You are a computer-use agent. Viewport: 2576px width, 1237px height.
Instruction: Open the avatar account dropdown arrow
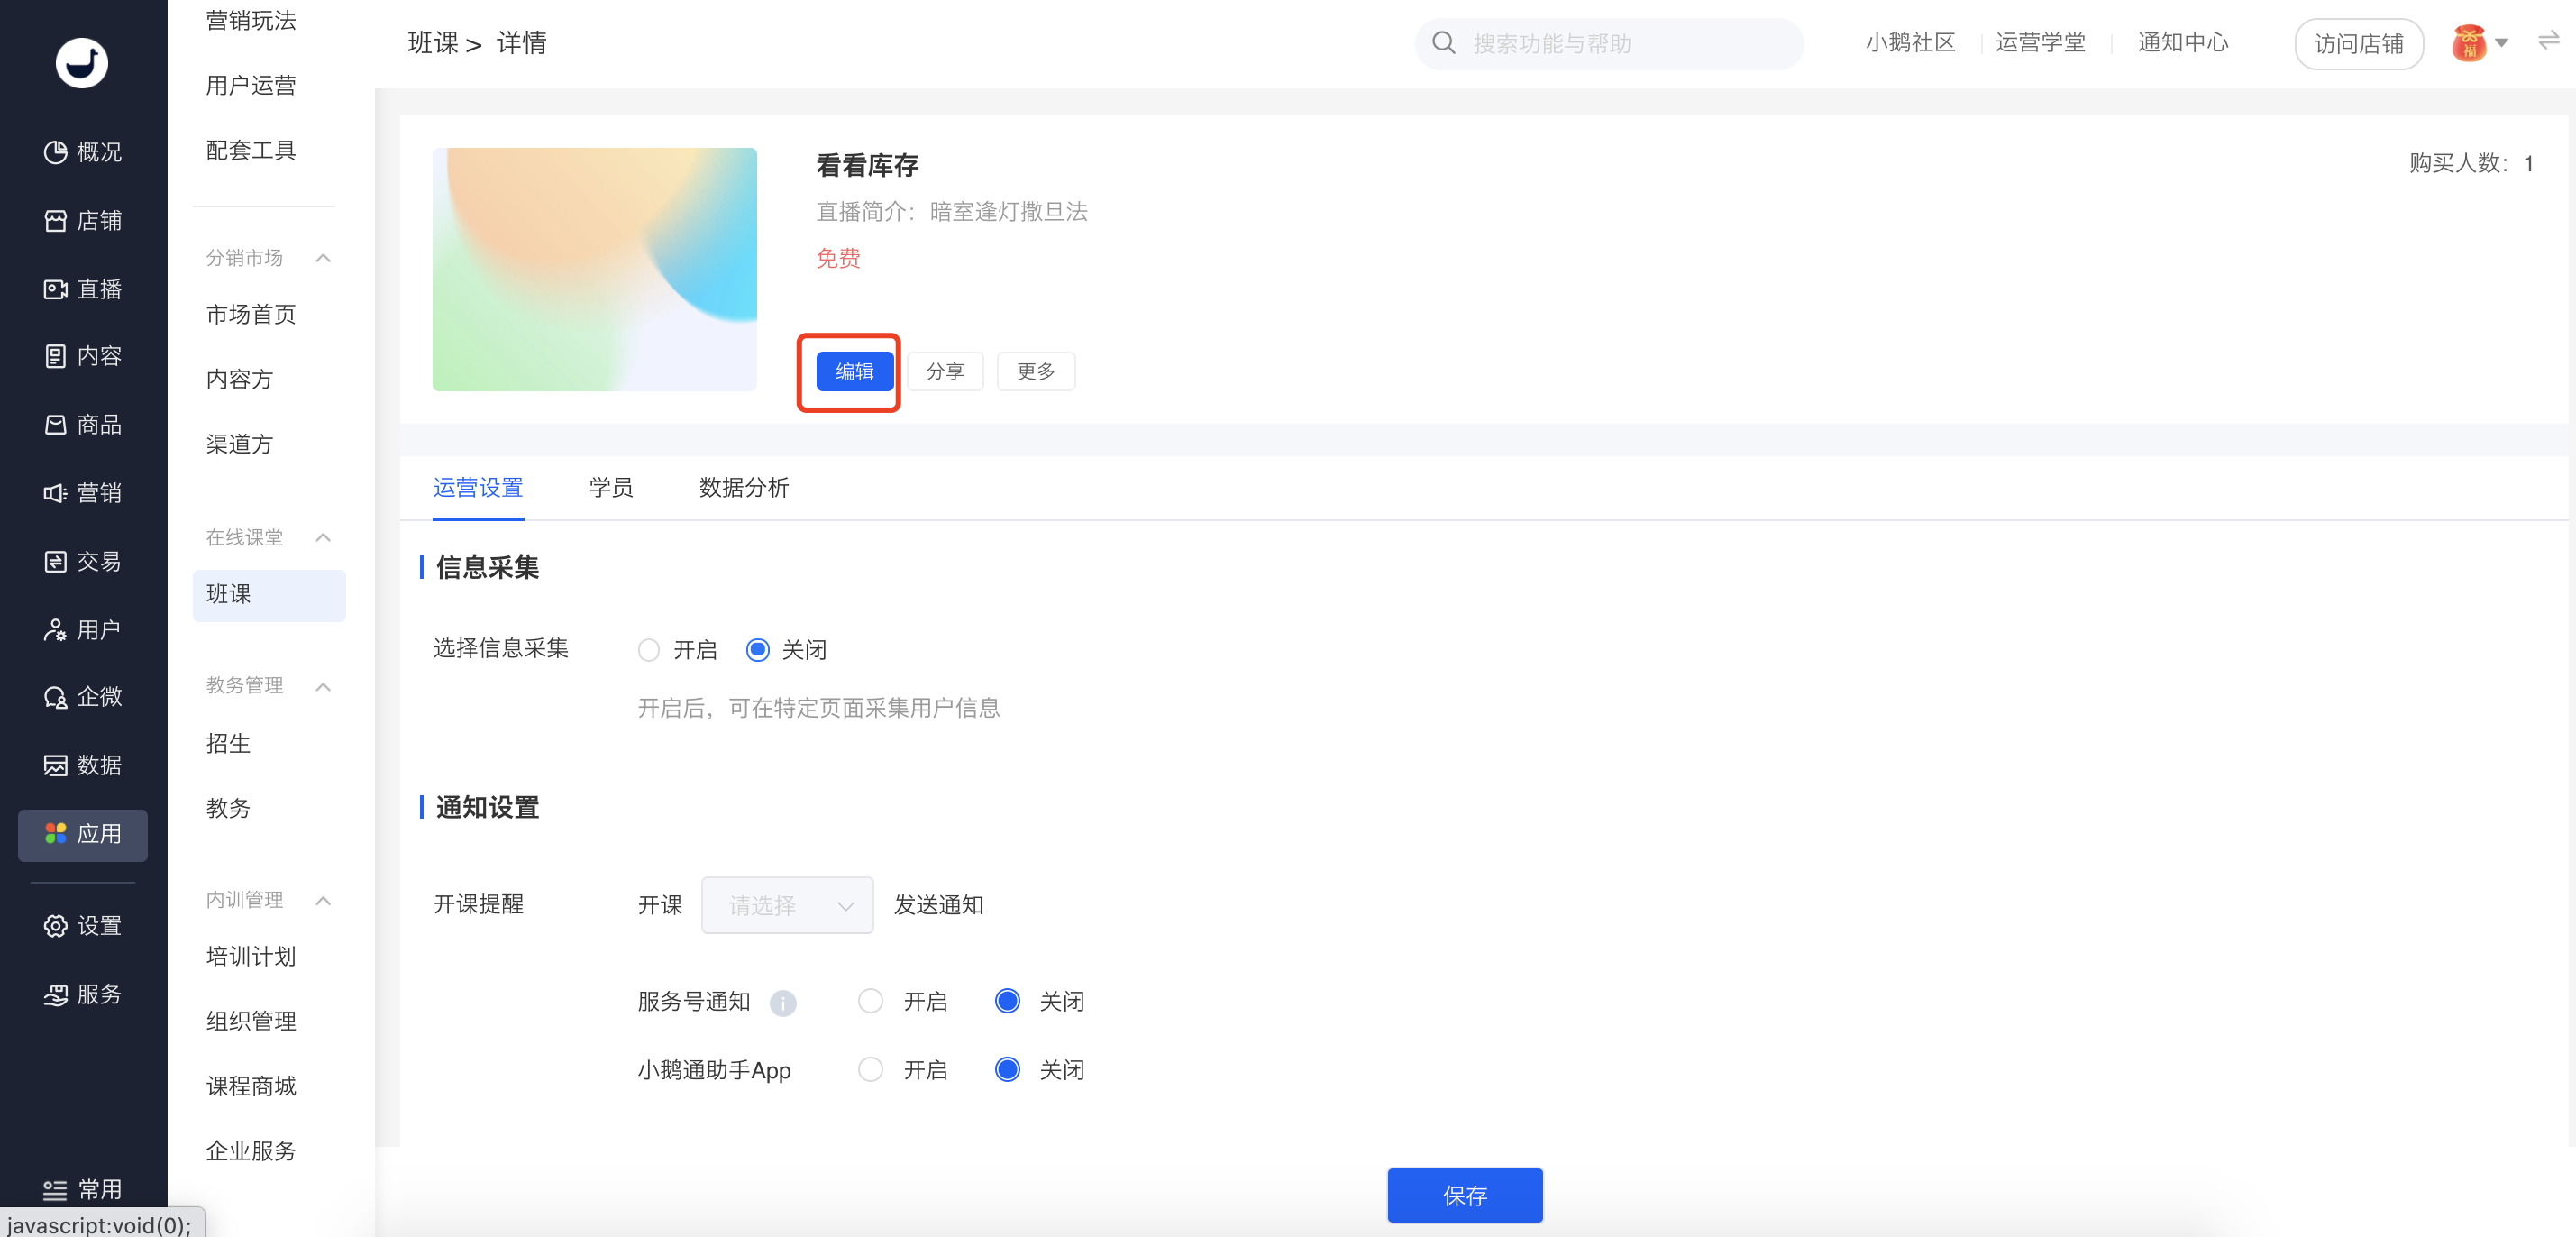click(x=2501, y=43)
